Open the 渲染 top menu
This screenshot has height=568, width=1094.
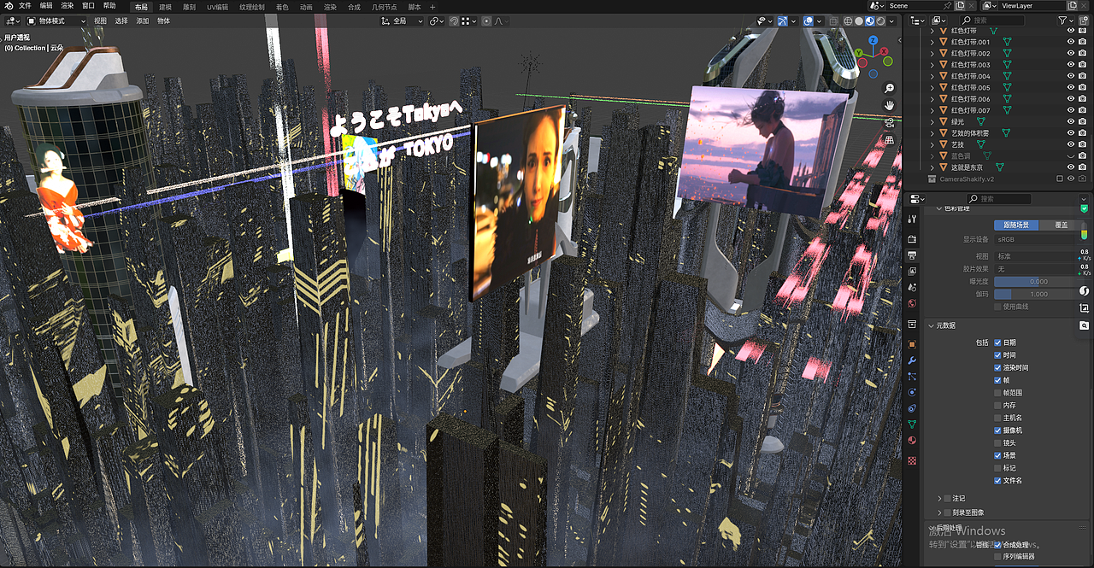pos(68,6)
